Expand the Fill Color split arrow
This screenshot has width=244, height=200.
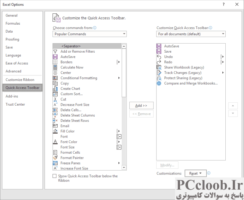[x=118, y=131]
